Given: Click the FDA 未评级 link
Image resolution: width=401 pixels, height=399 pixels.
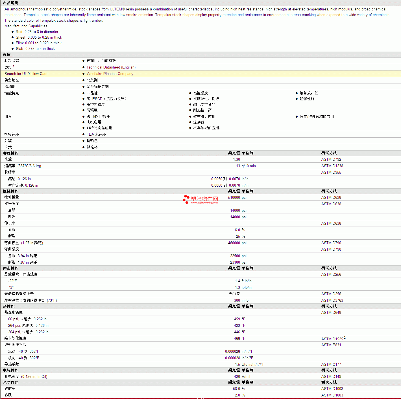Looking at the screenshot, I should (x=96, y=134).
